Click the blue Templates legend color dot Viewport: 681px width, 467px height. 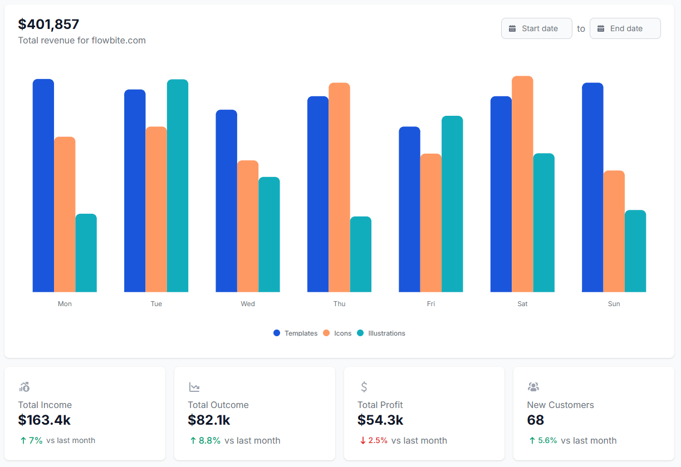pos(276,333)
